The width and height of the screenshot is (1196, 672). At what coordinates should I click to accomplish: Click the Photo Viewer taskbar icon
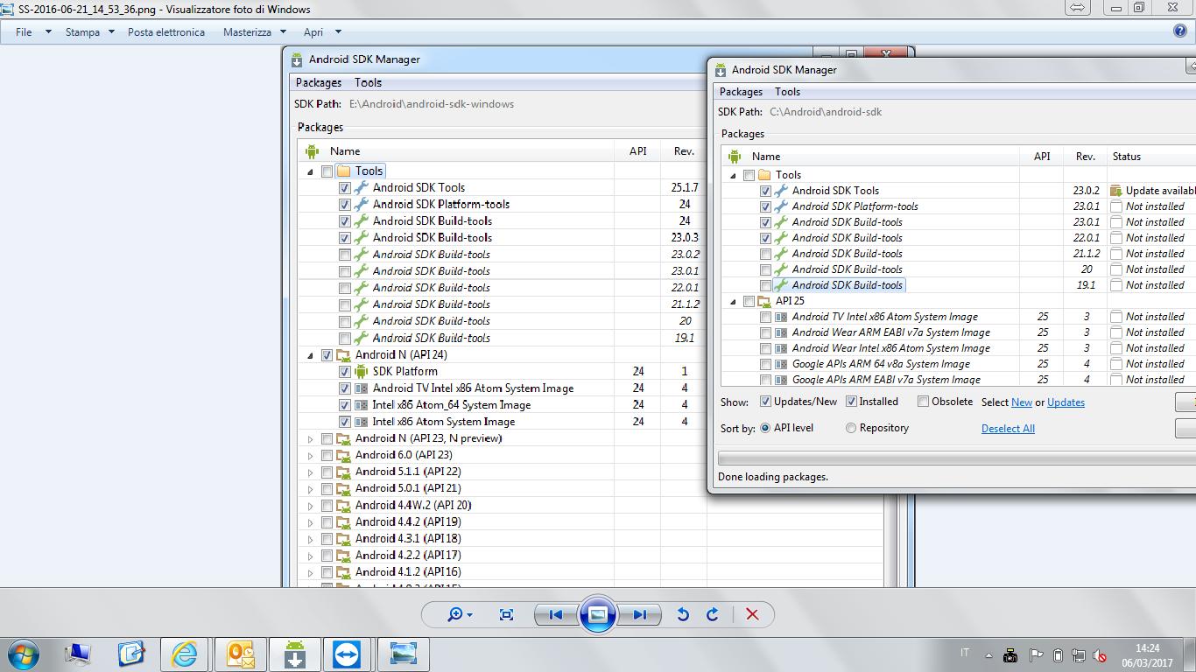click(x=403, y=654)
